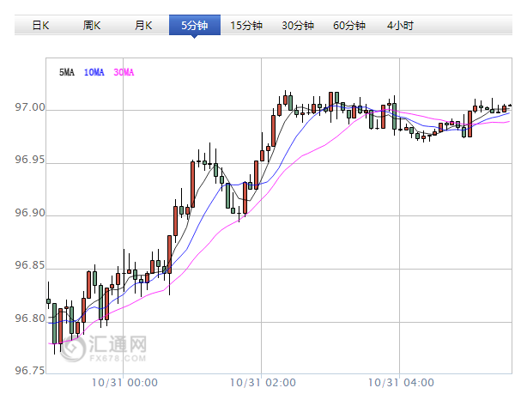This screenshot has width=521, height=394.
Task: Click the 10/31 00:00 time label
Action: pyautogui.click(x=124, y=382)
